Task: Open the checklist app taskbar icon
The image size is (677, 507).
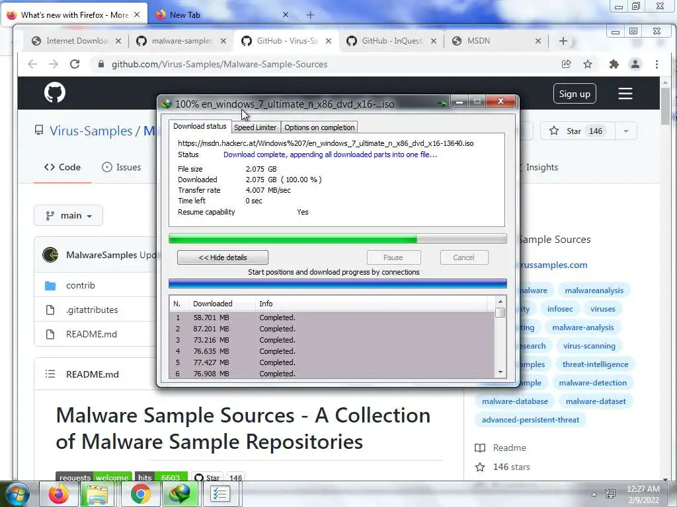Action: coord(219,494)
